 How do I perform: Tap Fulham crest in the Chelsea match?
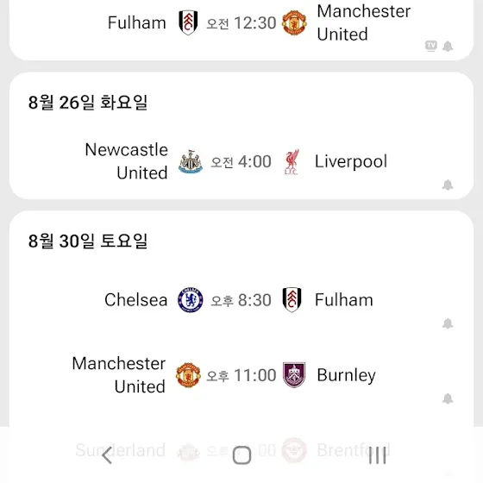(292, 300)
